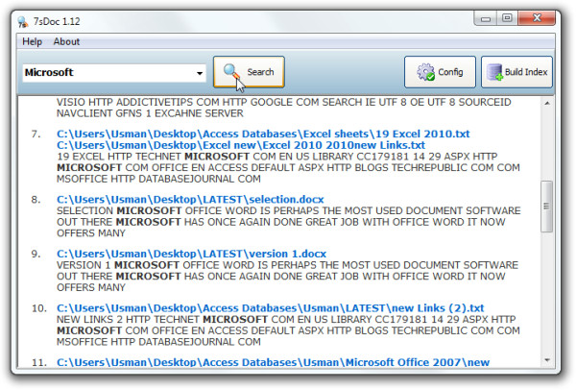The image size is (576, 390).
Task: Click snippet starting 'SELECTION MICROSOFT OFFICE WORD'
Action: [x=288, y=222]
